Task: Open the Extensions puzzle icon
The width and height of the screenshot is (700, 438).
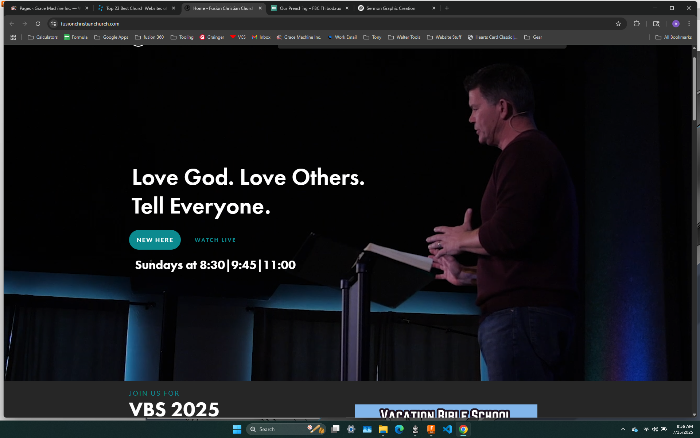Action: pos(637,24)
